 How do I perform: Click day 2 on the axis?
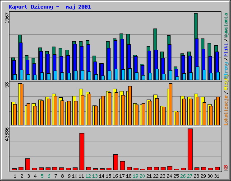tap(22, 176)
